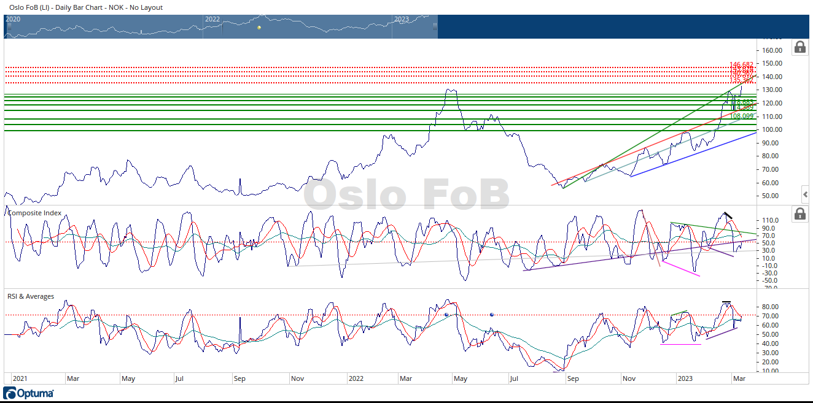Image resolution: width=813 pixels, height=403 pixels.
Task: Toggle the lock icon on the Composite Index pane
Action: point(799,213)
